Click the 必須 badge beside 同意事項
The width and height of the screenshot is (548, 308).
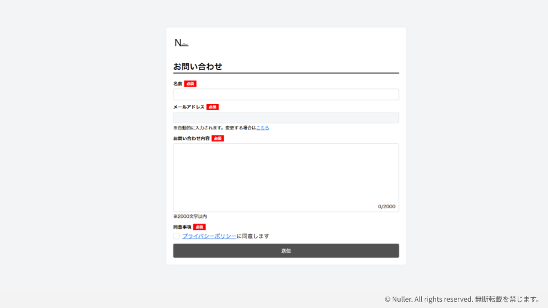click(x=199, y=227)
